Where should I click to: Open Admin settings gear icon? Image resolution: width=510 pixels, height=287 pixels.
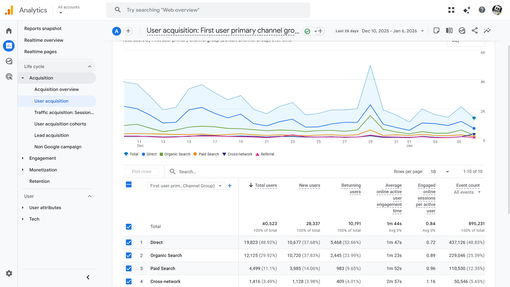coord(9,273)
